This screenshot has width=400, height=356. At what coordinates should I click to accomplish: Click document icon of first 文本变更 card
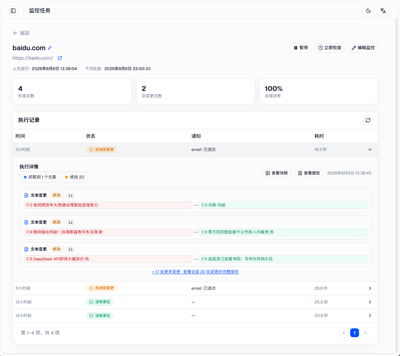point(26,195)
